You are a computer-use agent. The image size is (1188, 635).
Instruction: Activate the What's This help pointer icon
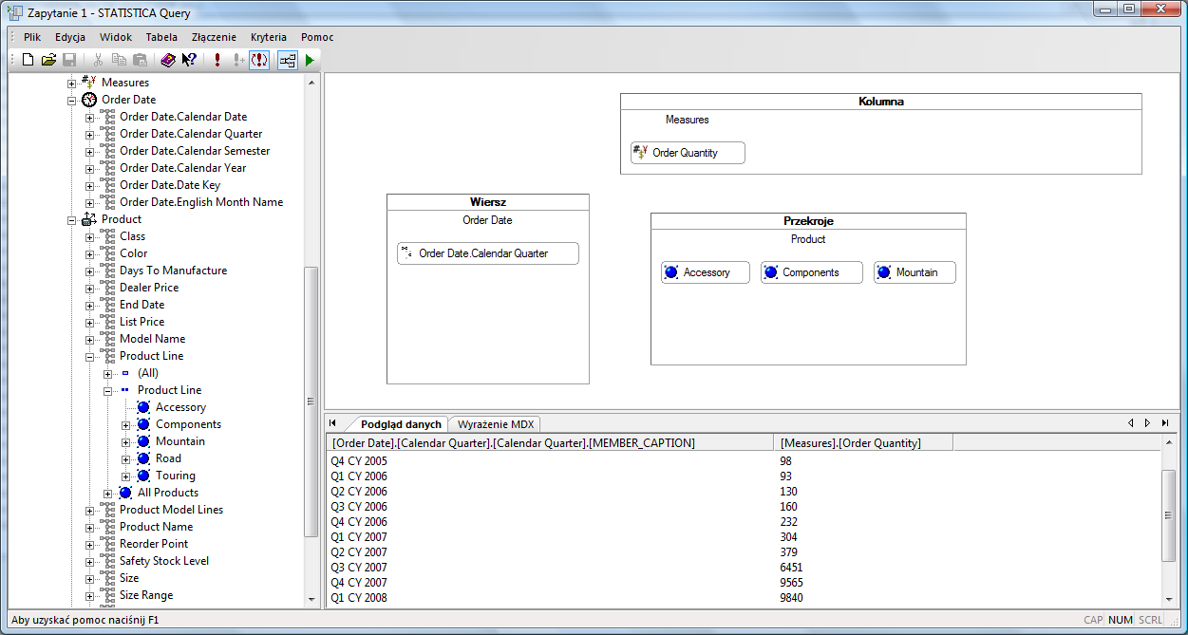(x=189, y=60)
